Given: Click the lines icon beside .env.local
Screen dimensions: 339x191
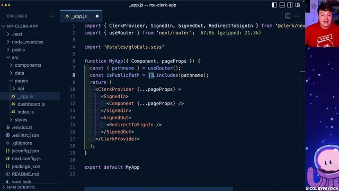Looking at the screenshot, I should coord(8,127).
